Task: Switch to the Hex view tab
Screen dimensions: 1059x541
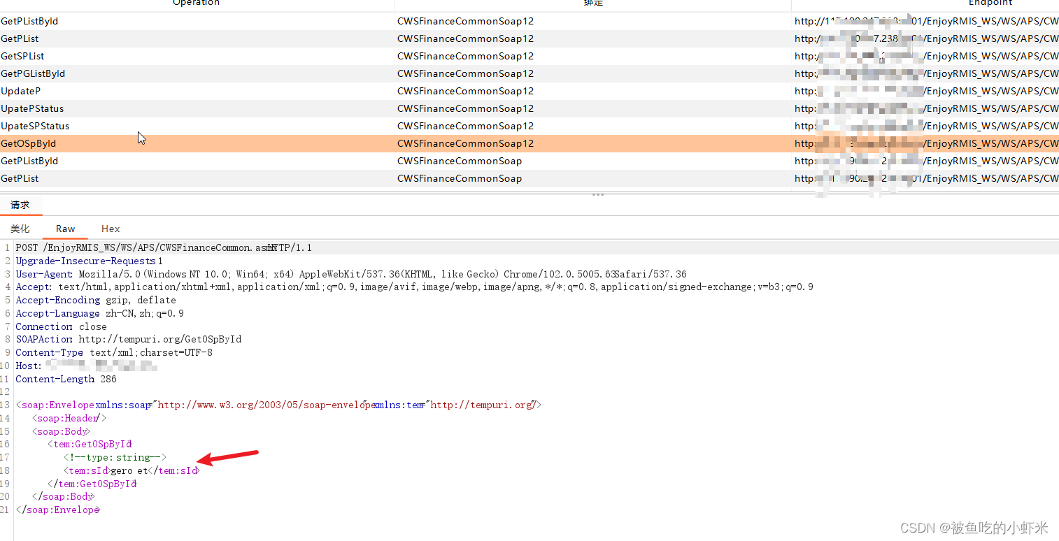Action: point(110,229)
